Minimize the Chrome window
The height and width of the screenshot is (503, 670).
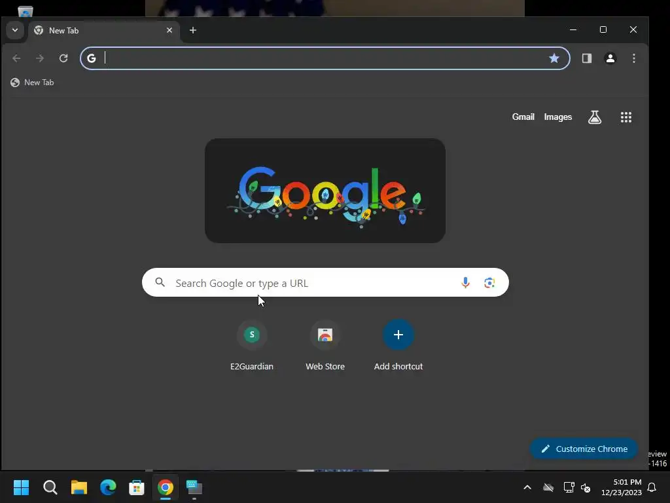[573, 29]
